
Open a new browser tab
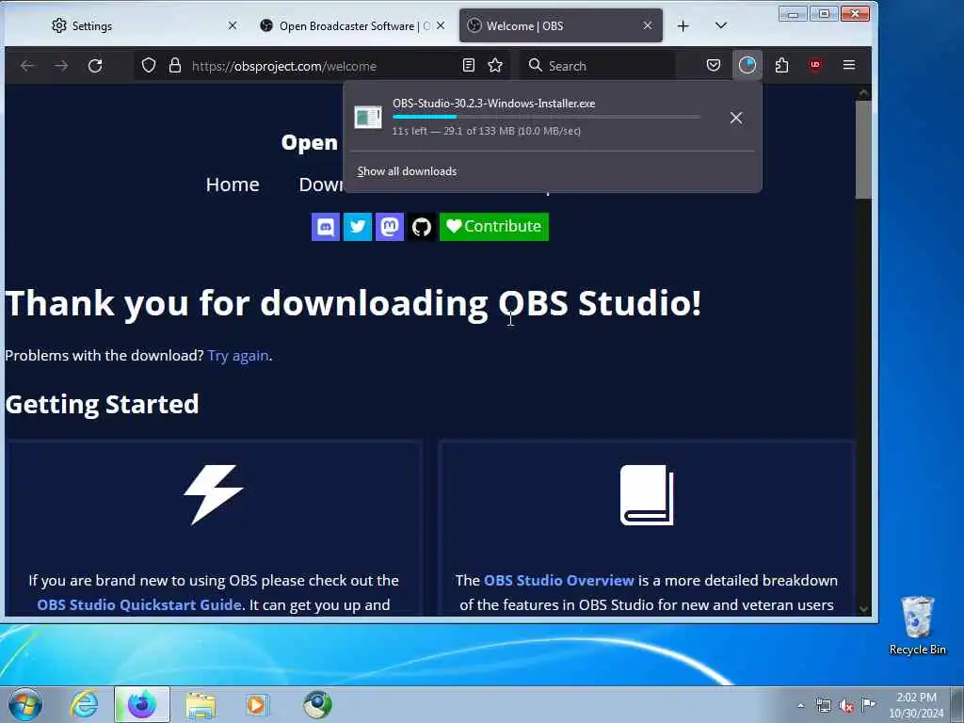click(x=683, y=25)
